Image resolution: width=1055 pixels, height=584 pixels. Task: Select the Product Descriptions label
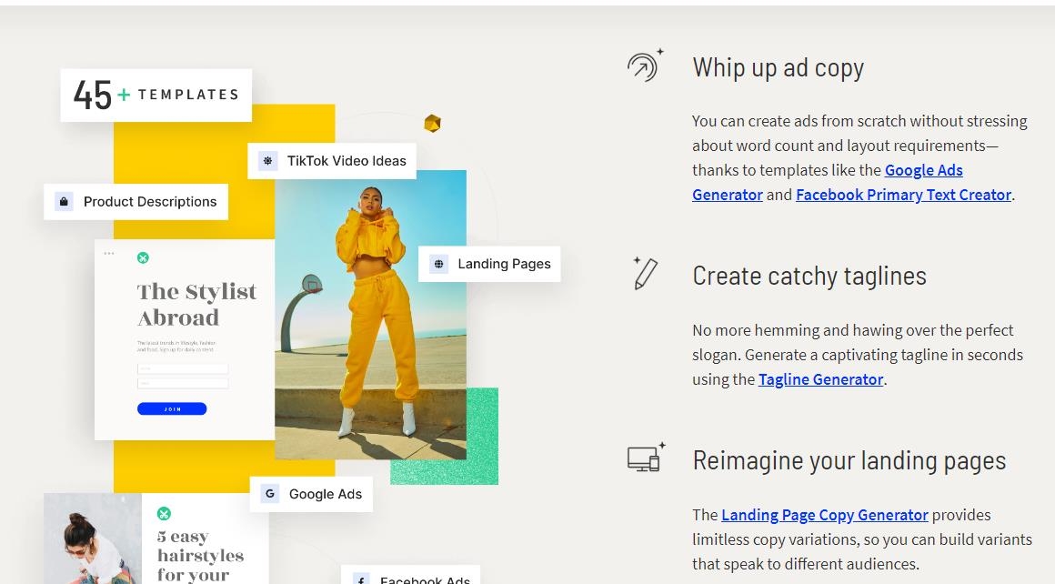pos(150,202)
